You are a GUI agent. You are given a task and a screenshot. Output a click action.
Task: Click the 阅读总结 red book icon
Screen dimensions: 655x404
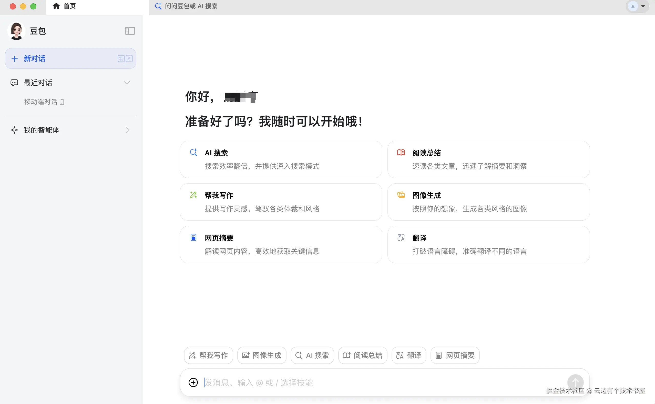tap(401, 152)
